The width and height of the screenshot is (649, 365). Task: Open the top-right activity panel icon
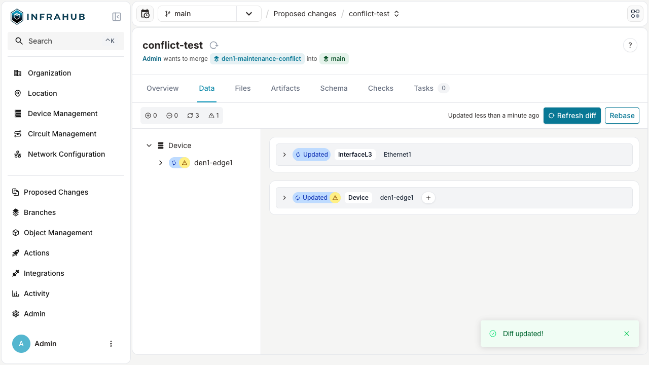635,14
